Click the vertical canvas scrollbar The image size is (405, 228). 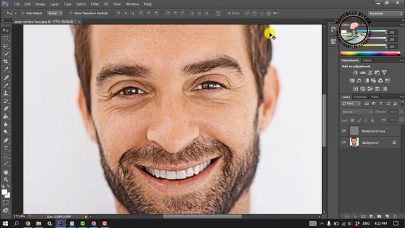point(325,120)
